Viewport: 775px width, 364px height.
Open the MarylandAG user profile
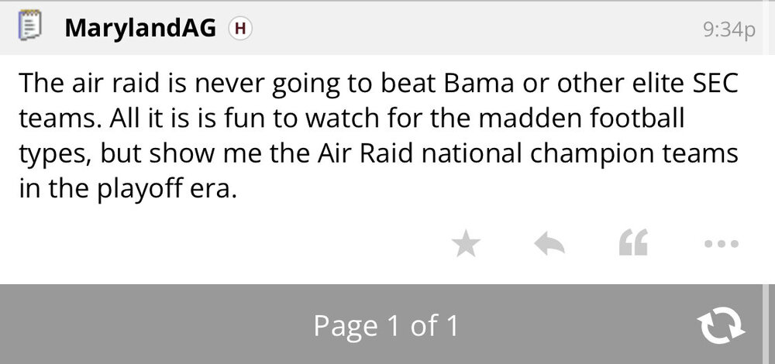[143, 29]
